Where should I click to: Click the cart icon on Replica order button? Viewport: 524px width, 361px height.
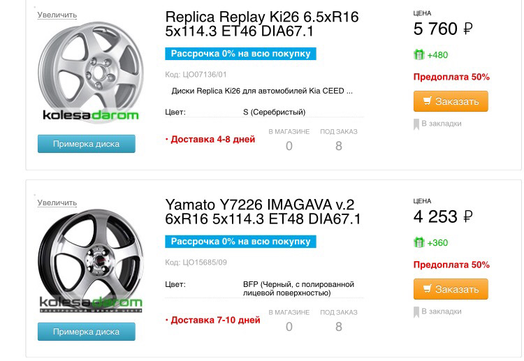pyautogui.click(x=425, y=101)
